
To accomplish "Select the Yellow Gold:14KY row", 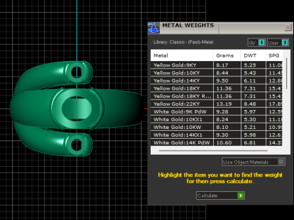I will point(217,81).
